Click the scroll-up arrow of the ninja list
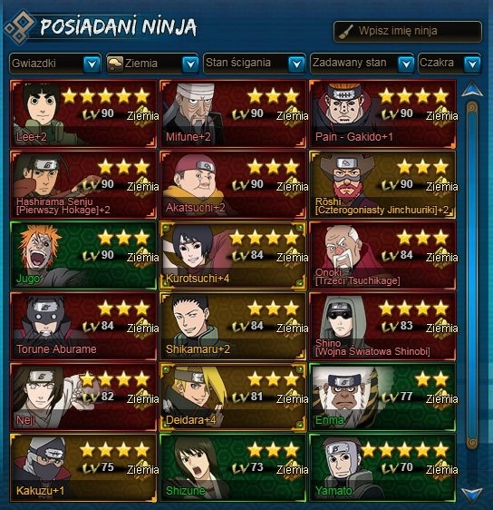The width and height of the screenshot is (493, 510). pos(472,90)
